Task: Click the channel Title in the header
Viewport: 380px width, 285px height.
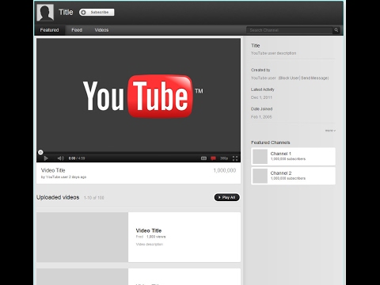Action: [66, 12]
